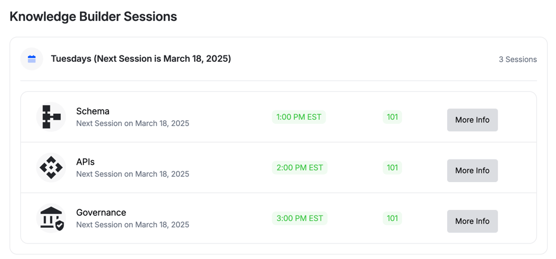This screenshot has height=259, width=556.
Task: Click the Governance session title
Action: (101, 212)
